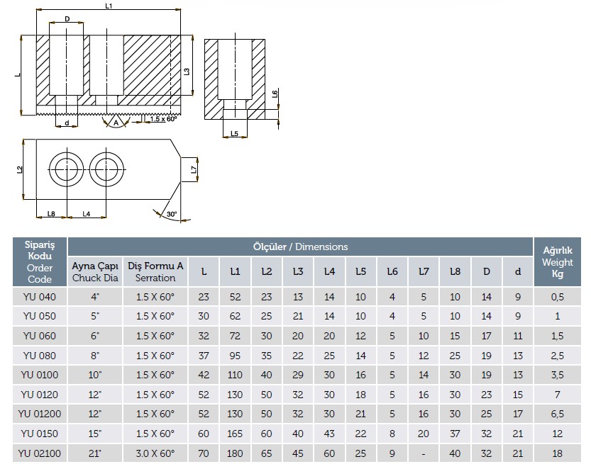Select the Ayna Çapı Chuck Dia column header
This screenshot has width=591, height=469.
95,271
